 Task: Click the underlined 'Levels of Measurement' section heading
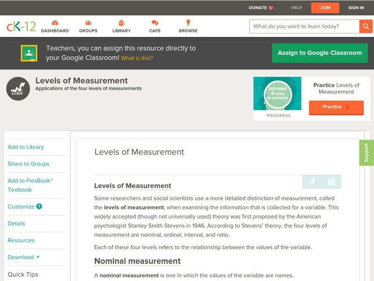click(x=133, y=185)
